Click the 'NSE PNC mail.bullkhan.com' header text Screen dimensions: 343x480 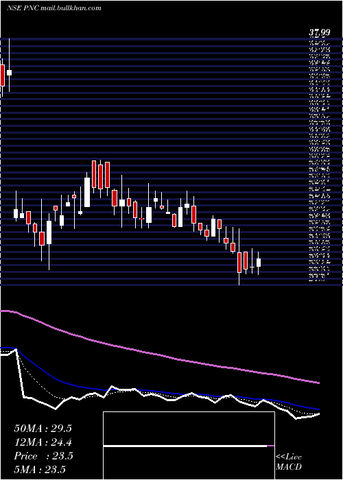(x=54, y=8)
